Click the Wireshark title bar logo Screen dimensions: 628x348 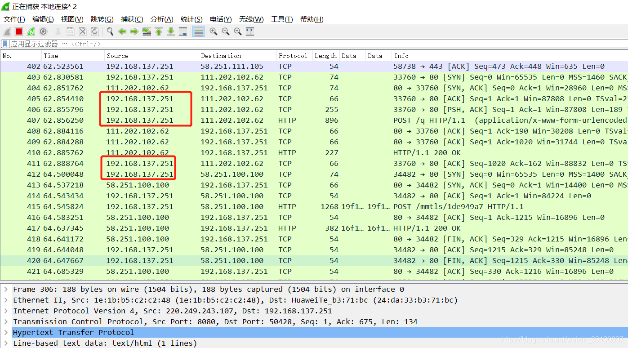pos(5,6)
